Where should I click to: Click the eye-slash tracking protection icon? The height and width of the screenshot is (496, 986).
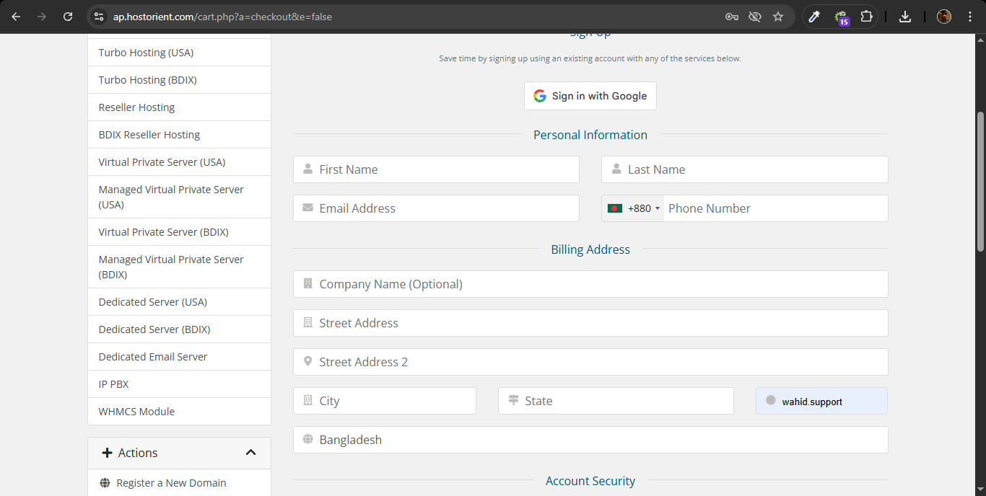(755, 17)
